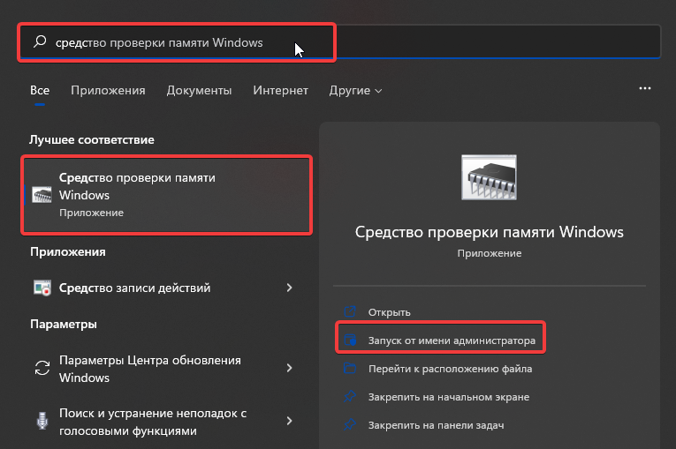Click pin icon beside 'Закрепить на панели задач'
This screenshot has height=449, width=676.
point(350,424)
